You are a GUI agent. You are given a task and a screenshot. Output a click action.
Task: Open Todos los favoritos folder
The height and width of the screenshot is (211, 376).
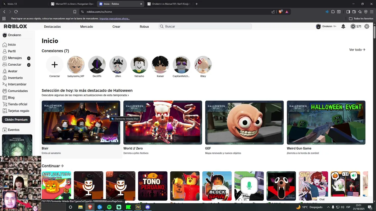(361, 18)
